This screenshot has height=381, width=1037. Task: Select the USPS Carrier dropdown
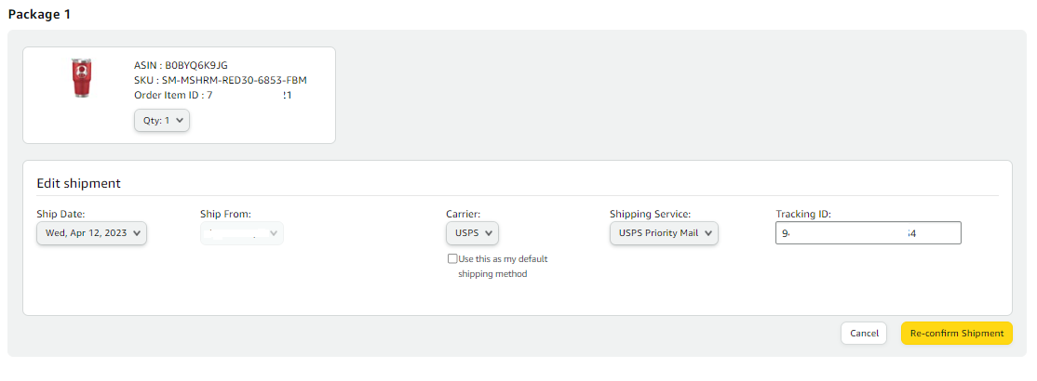[472, 233]
